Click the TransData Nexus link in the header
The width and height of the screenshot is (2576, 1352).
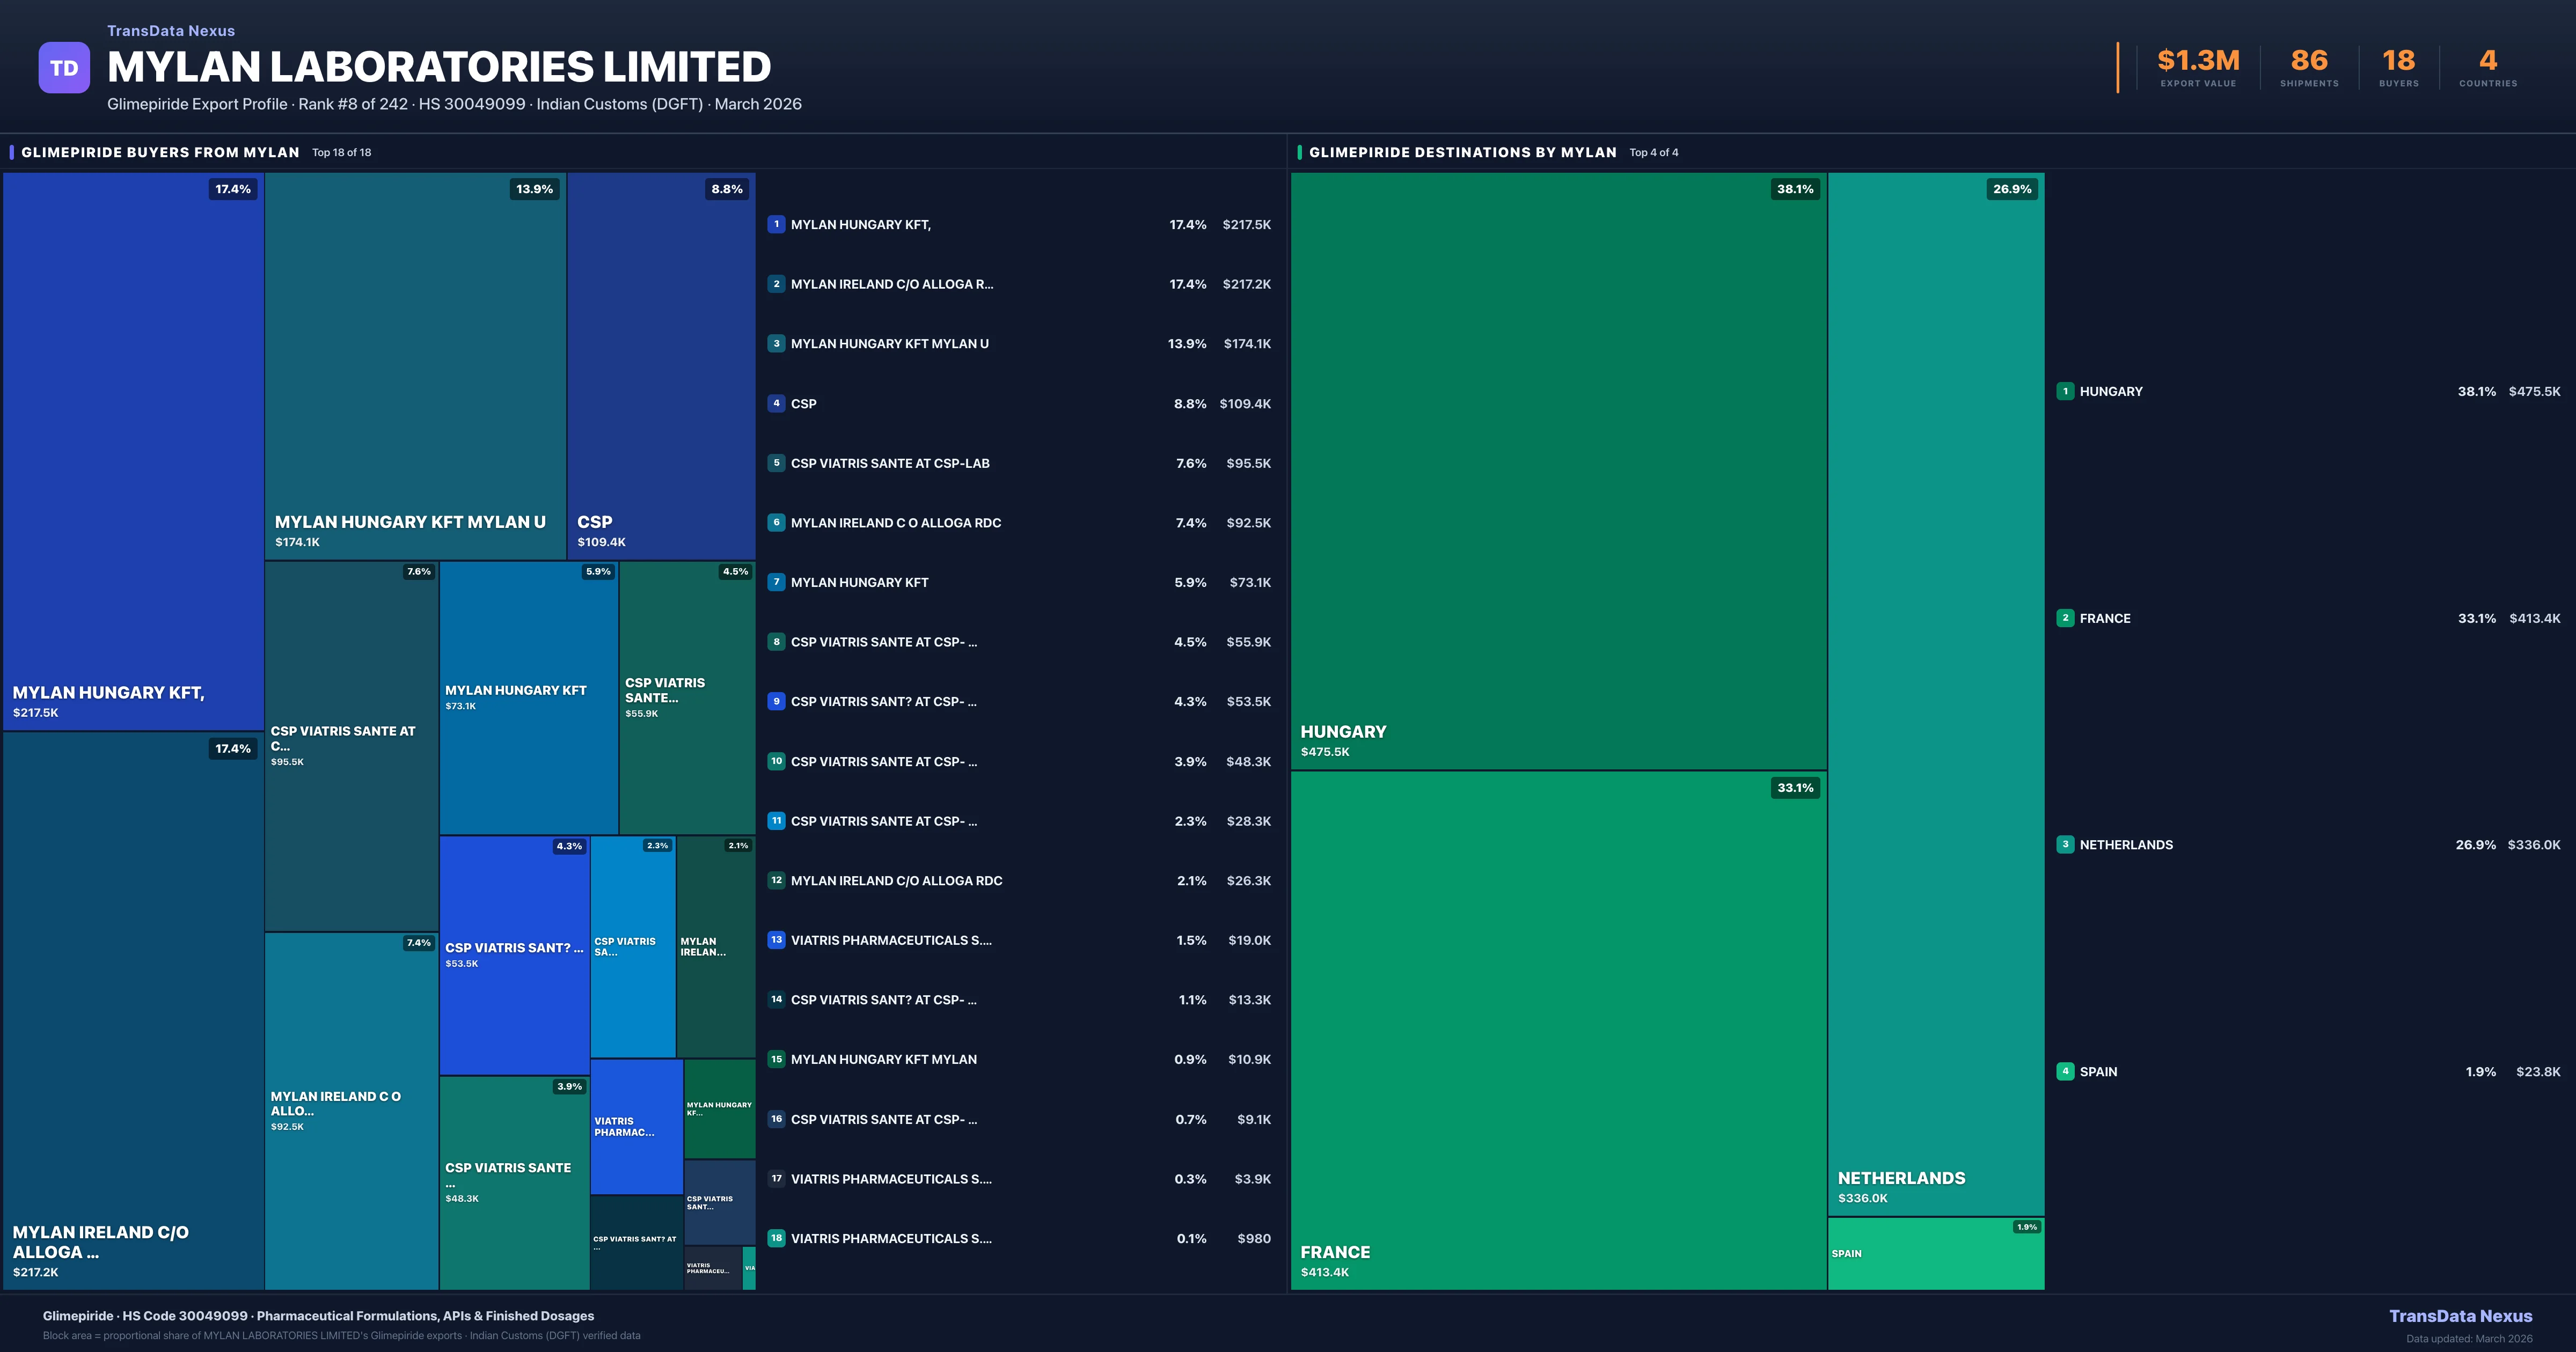tap(171, 31)
